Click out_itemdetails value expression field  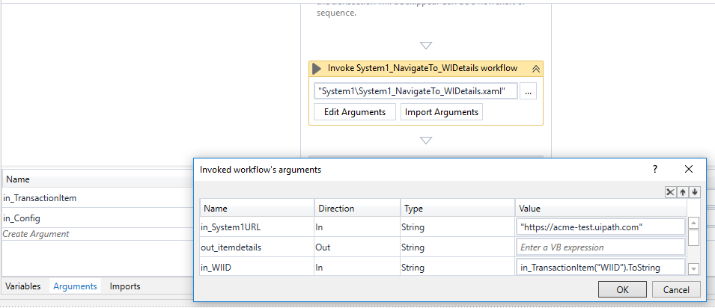point(600,247)
